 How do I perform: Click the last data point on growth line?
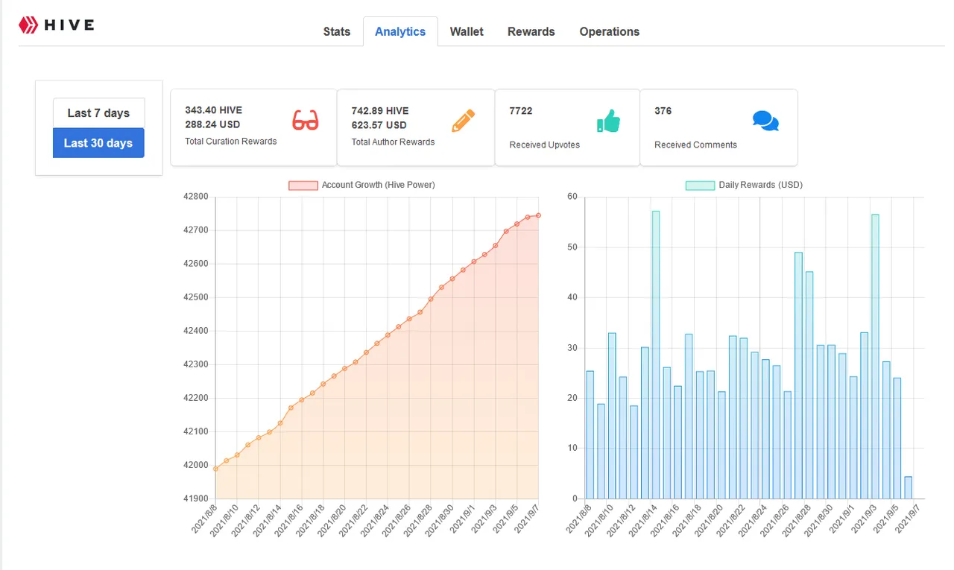click(538, 215)
